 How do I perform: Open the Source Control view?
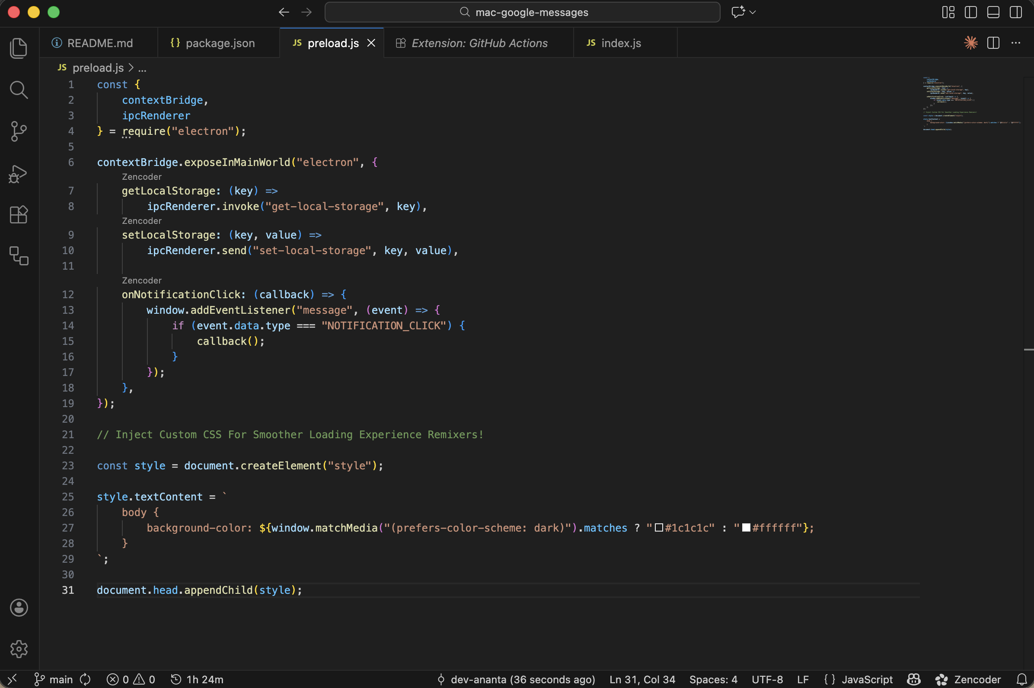(19, 131)
